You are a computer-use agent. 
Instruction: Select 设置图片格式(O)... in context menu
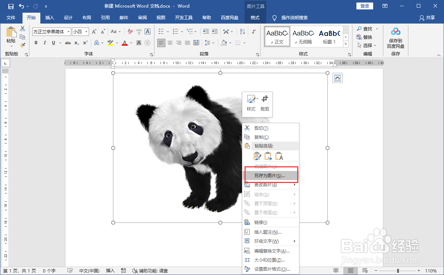tap(271, 269)
